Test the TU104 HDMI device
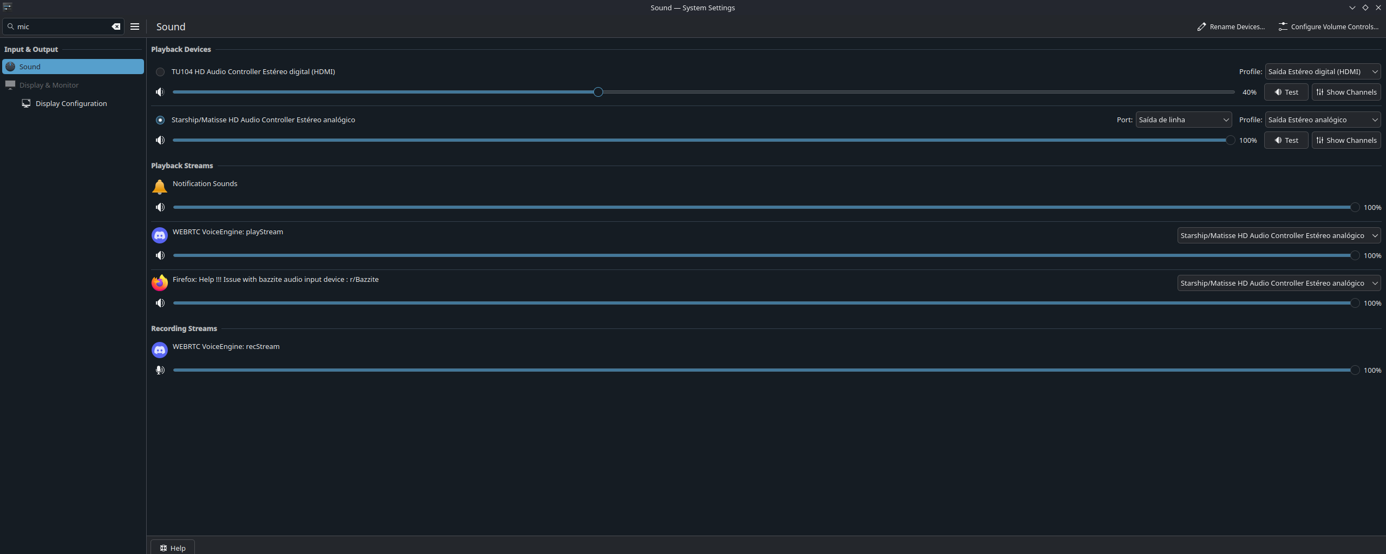Viewport: 1386px width, 554px height. click(x=1286, y=92)
